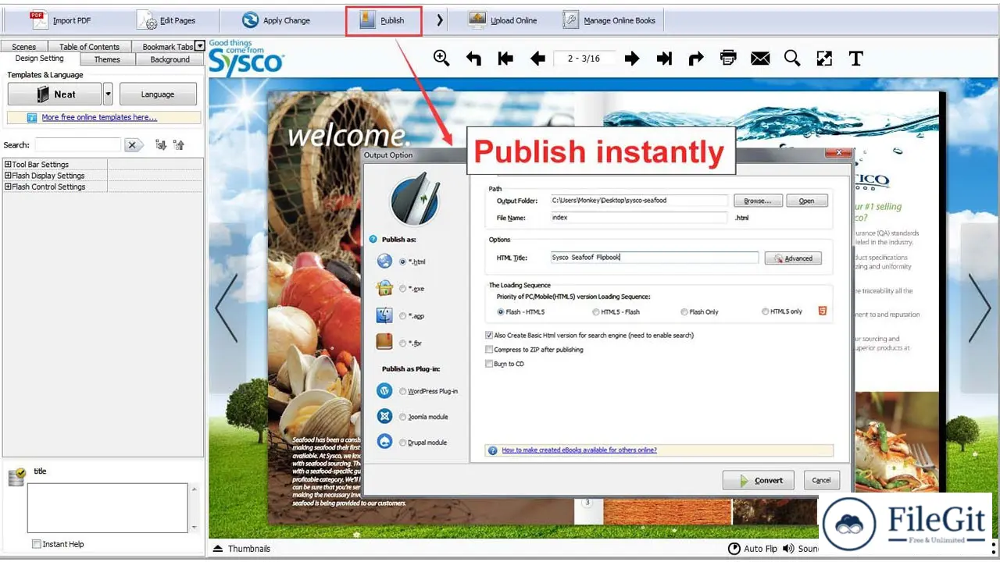This screenshot has height=562, width=1000.
Task: Click the print icon
Action: [x=728, y=59]
